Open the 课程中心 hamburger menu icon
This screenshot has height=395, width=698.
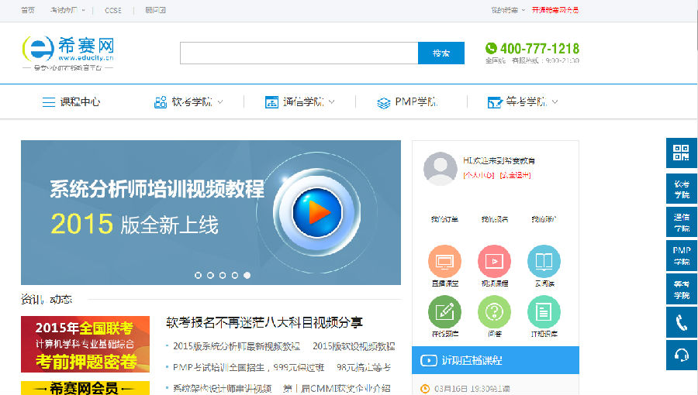tap(49, 102)
